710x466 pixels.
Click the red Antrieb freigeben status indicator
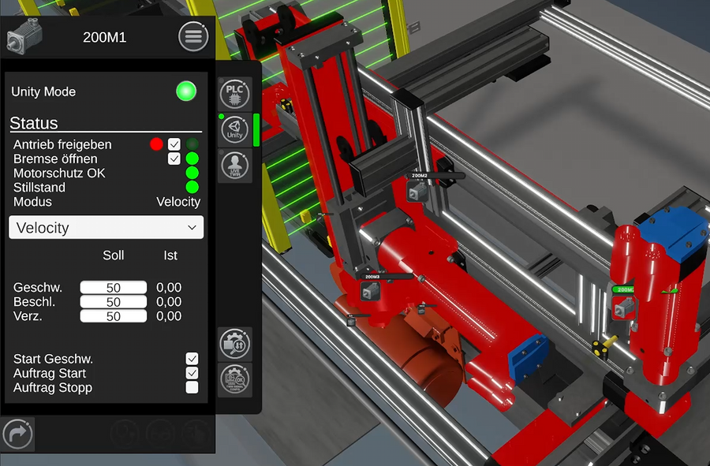point(156,144)
